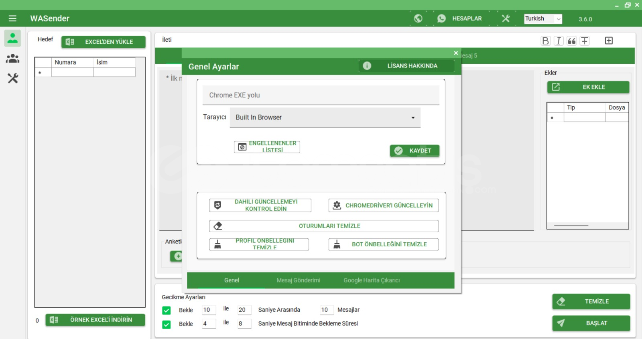The image size is (642, 339).
Task: Apply strikethrough formatting icon
Action: click(x=585, y=41)
